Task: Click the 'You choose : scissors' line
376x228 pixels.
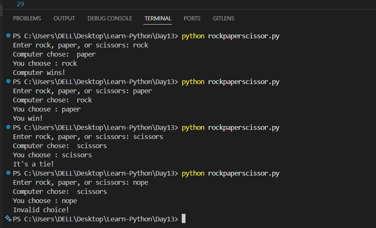Action: (x=52, y=155)
